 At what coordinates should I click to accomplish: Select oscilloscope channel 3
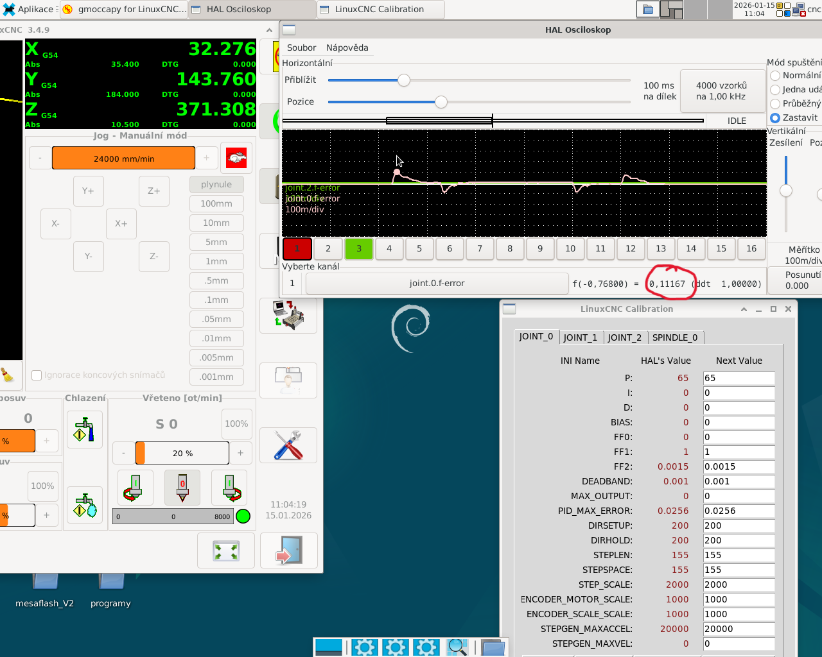(x=358, y=248)
